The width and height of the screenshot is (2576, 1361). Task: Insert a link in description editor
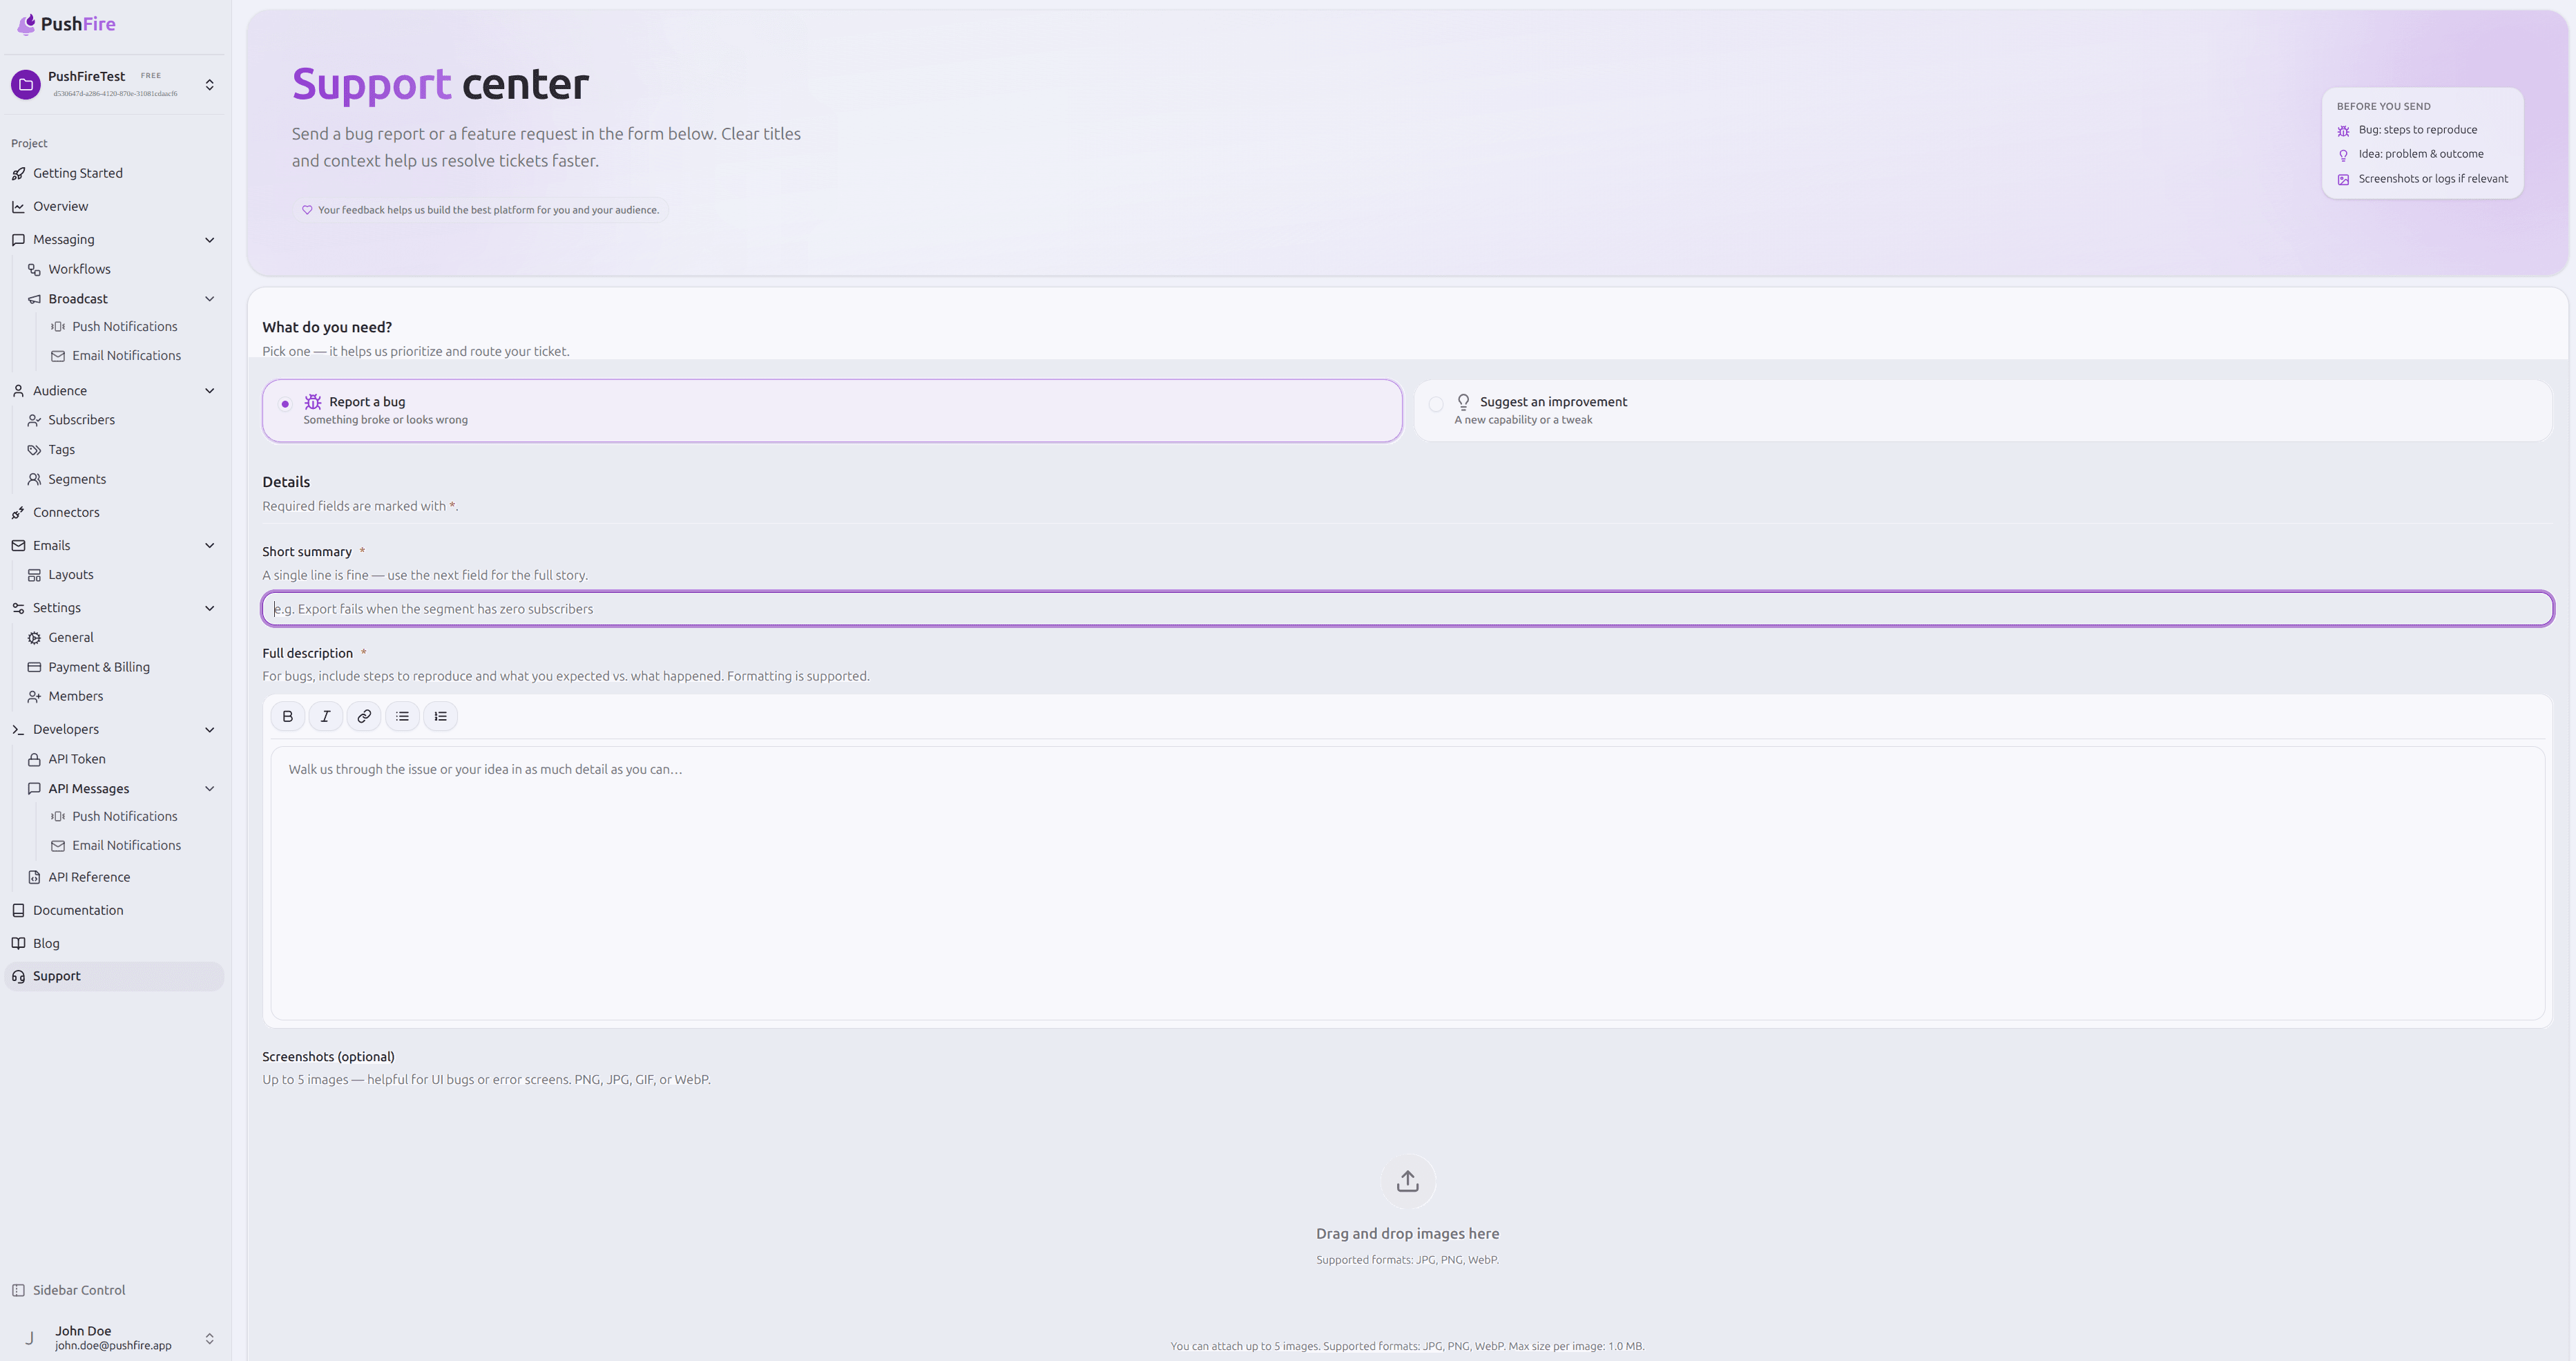pos(364,716)
